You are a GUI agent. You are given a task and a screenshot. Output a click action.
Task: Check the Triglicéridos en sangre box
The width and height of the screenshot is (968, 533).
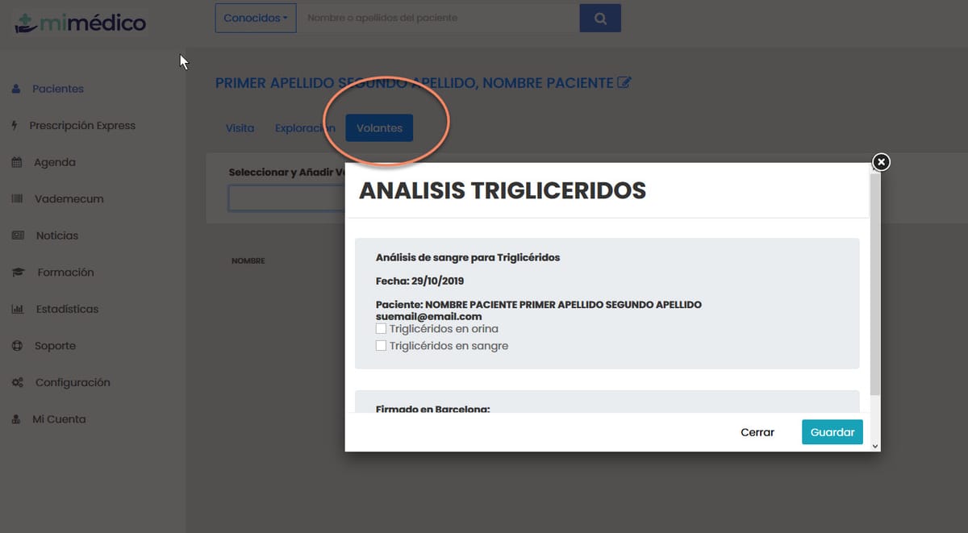[382, 346]
